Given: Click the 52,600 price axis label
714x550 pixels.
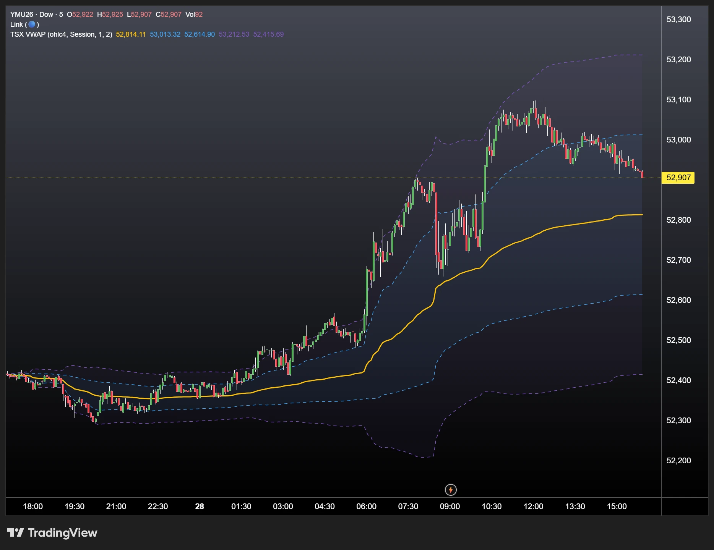Looking at the screenshot, I should coord(678,300).
